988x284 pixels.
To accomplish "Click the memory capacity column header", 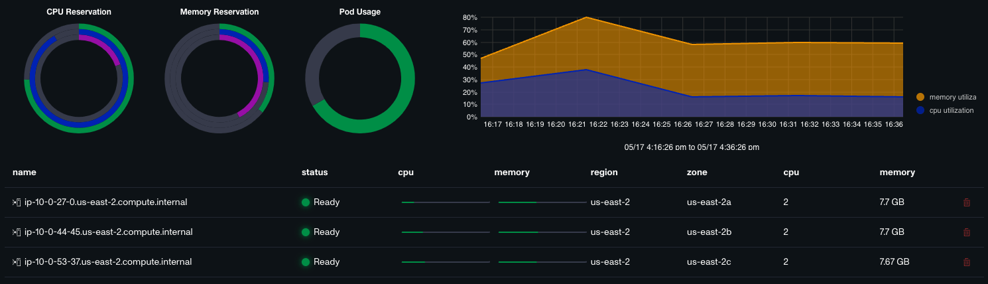I will click(897, 172).
